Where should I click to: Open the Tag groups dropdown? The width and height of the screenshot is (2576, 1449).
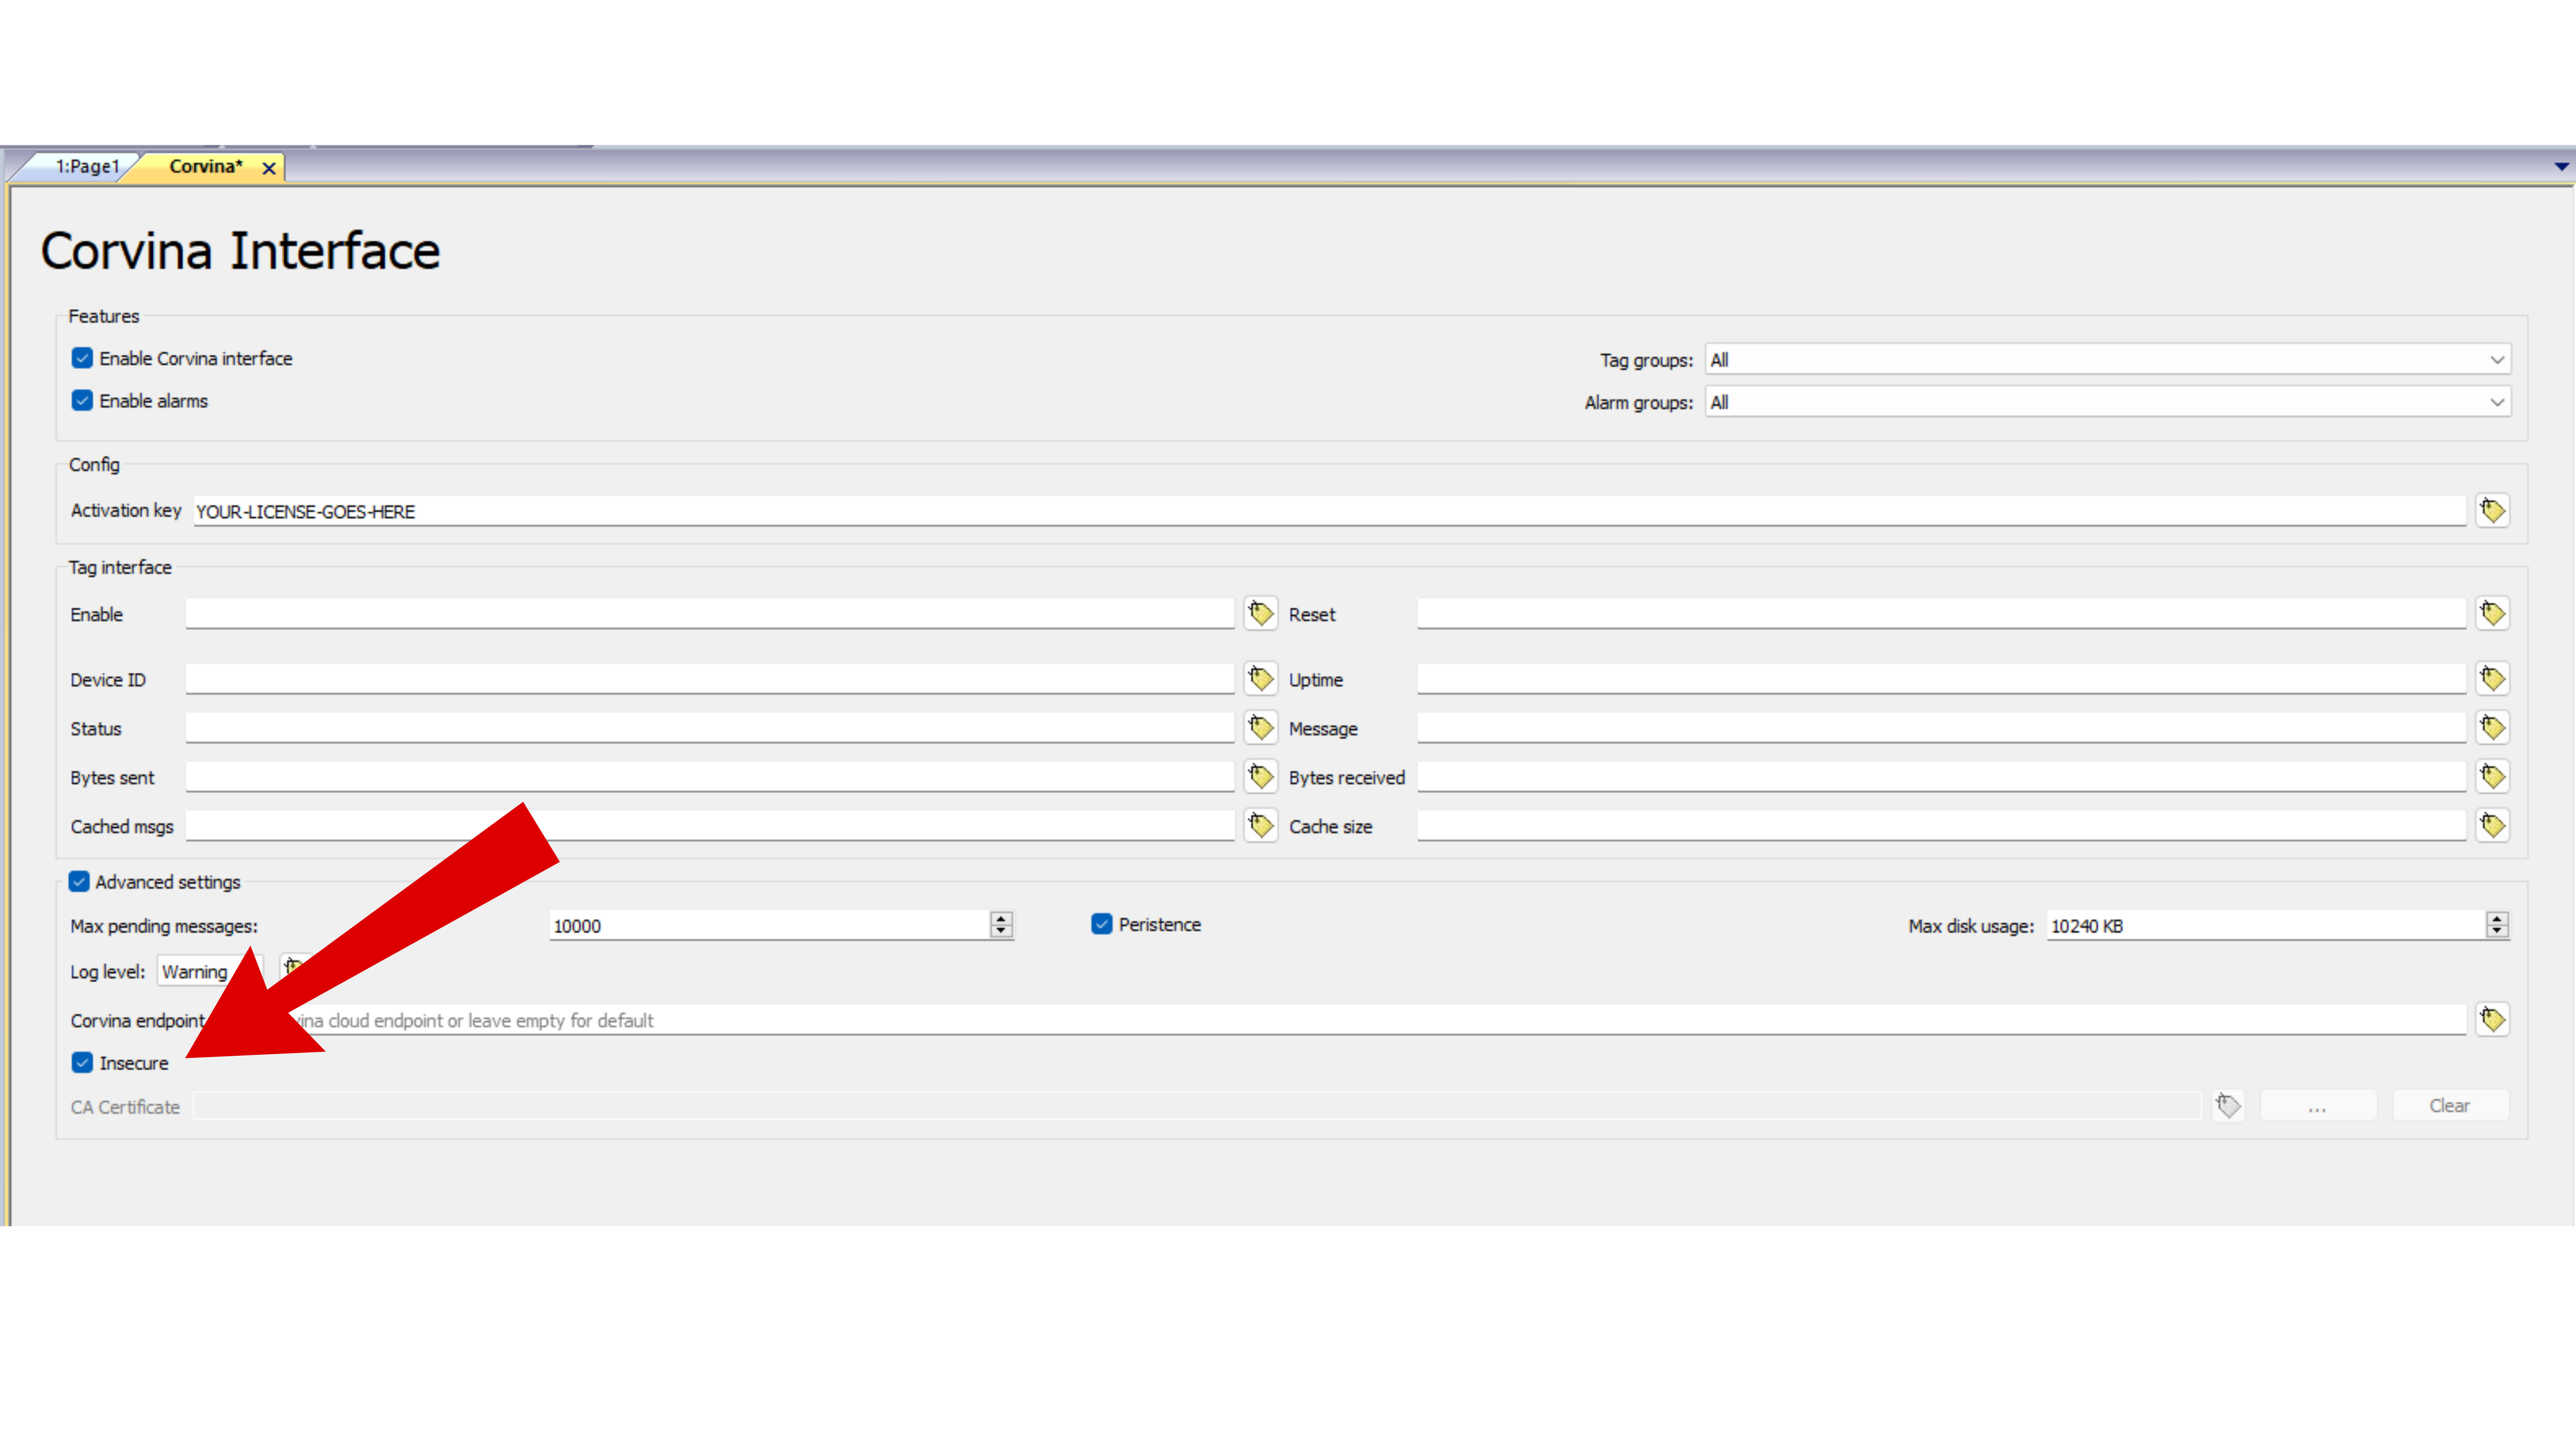click(2108, 360)
